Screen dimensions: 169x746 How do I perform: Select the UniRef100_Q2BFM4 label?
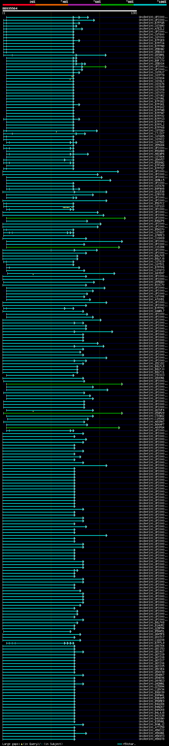(x=152, y=629)
